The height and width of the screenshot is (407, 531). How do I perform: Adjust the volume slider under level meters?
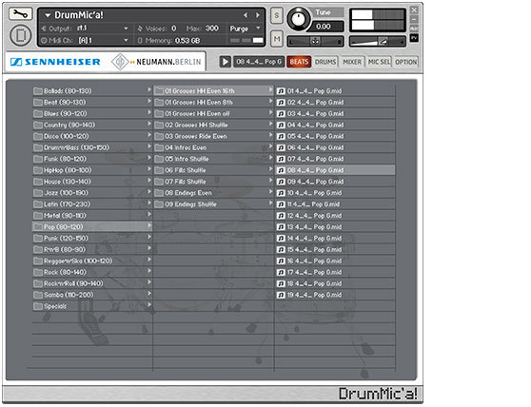pyautogui.click(x=377, y=42)
